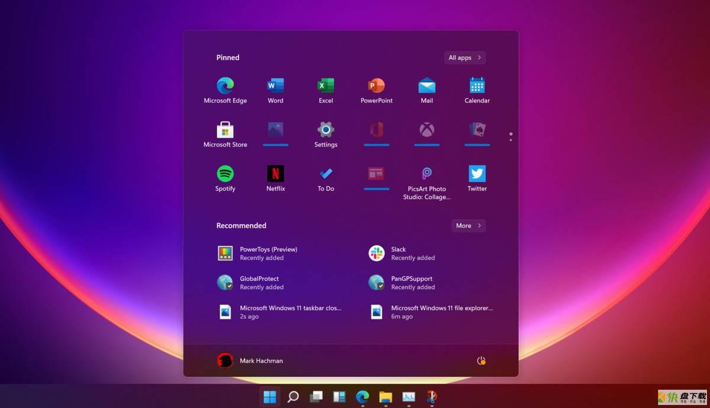
Task: Open Task View on the taskbar
Action: (317, 396)
